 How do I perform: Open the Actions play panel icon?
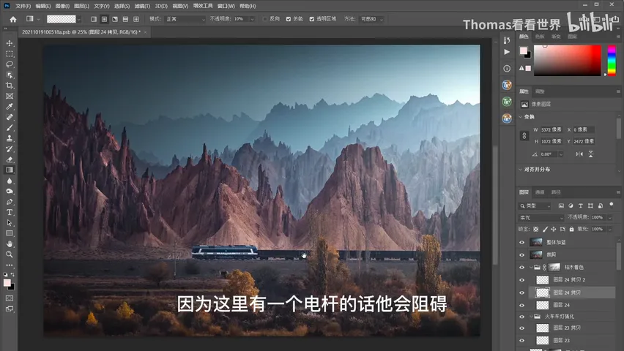[x=507, y=52]
